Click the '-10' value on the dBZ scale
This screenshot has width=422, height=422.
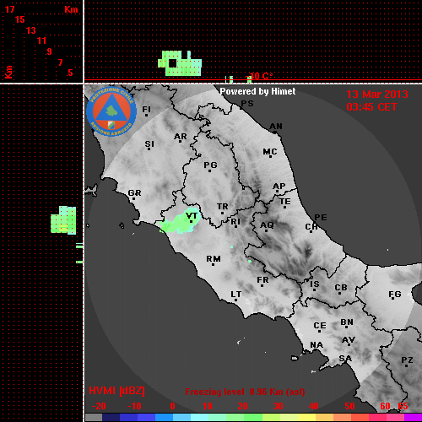point(134,406)
